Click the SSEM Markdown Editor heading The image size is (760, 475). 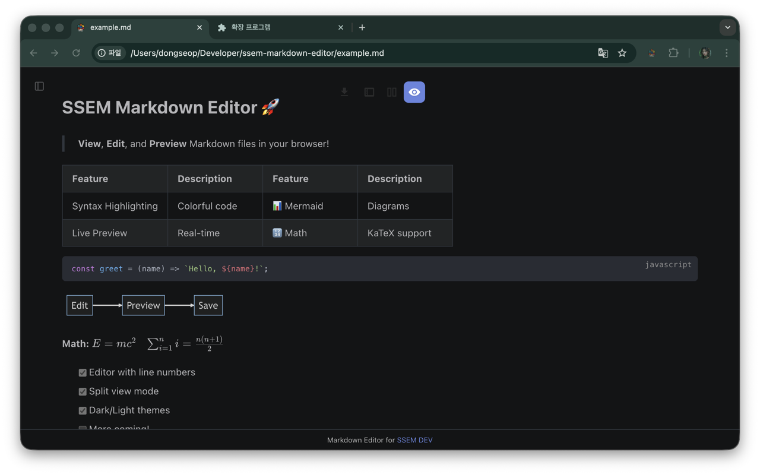click(170, 107)
